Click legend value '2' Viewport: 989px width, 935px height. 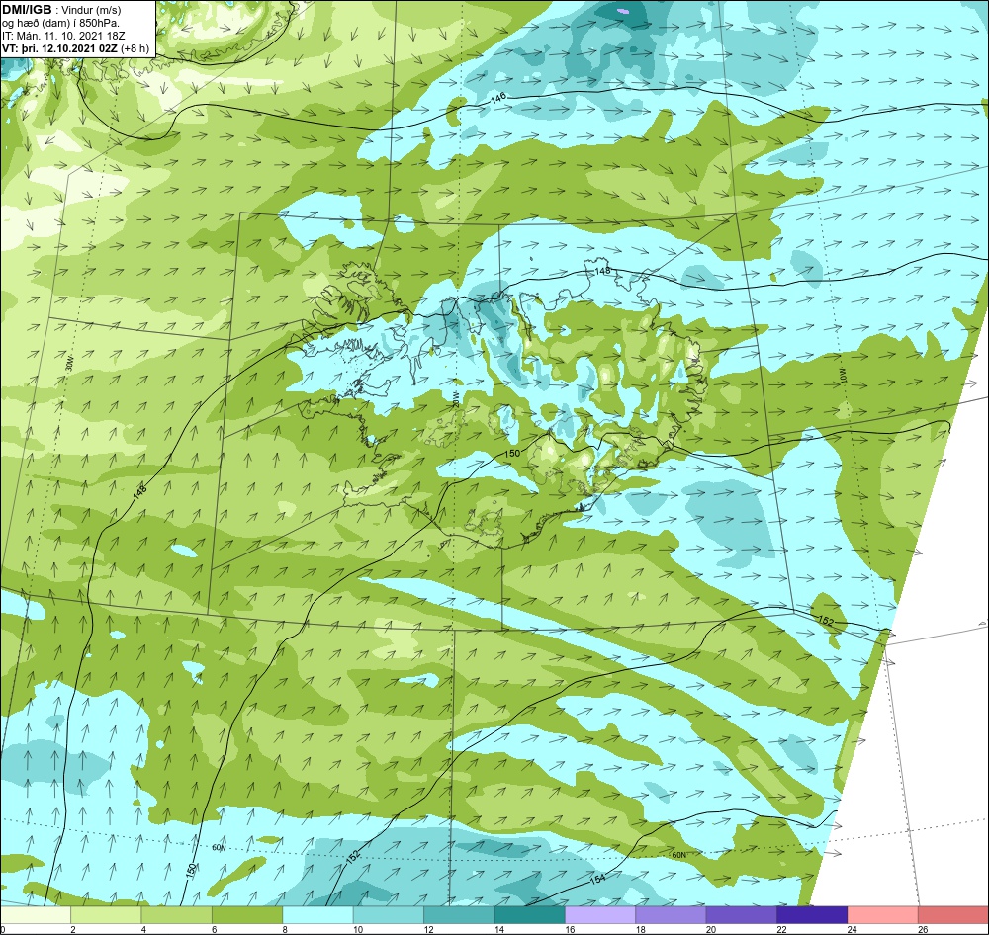pos(73,929)
